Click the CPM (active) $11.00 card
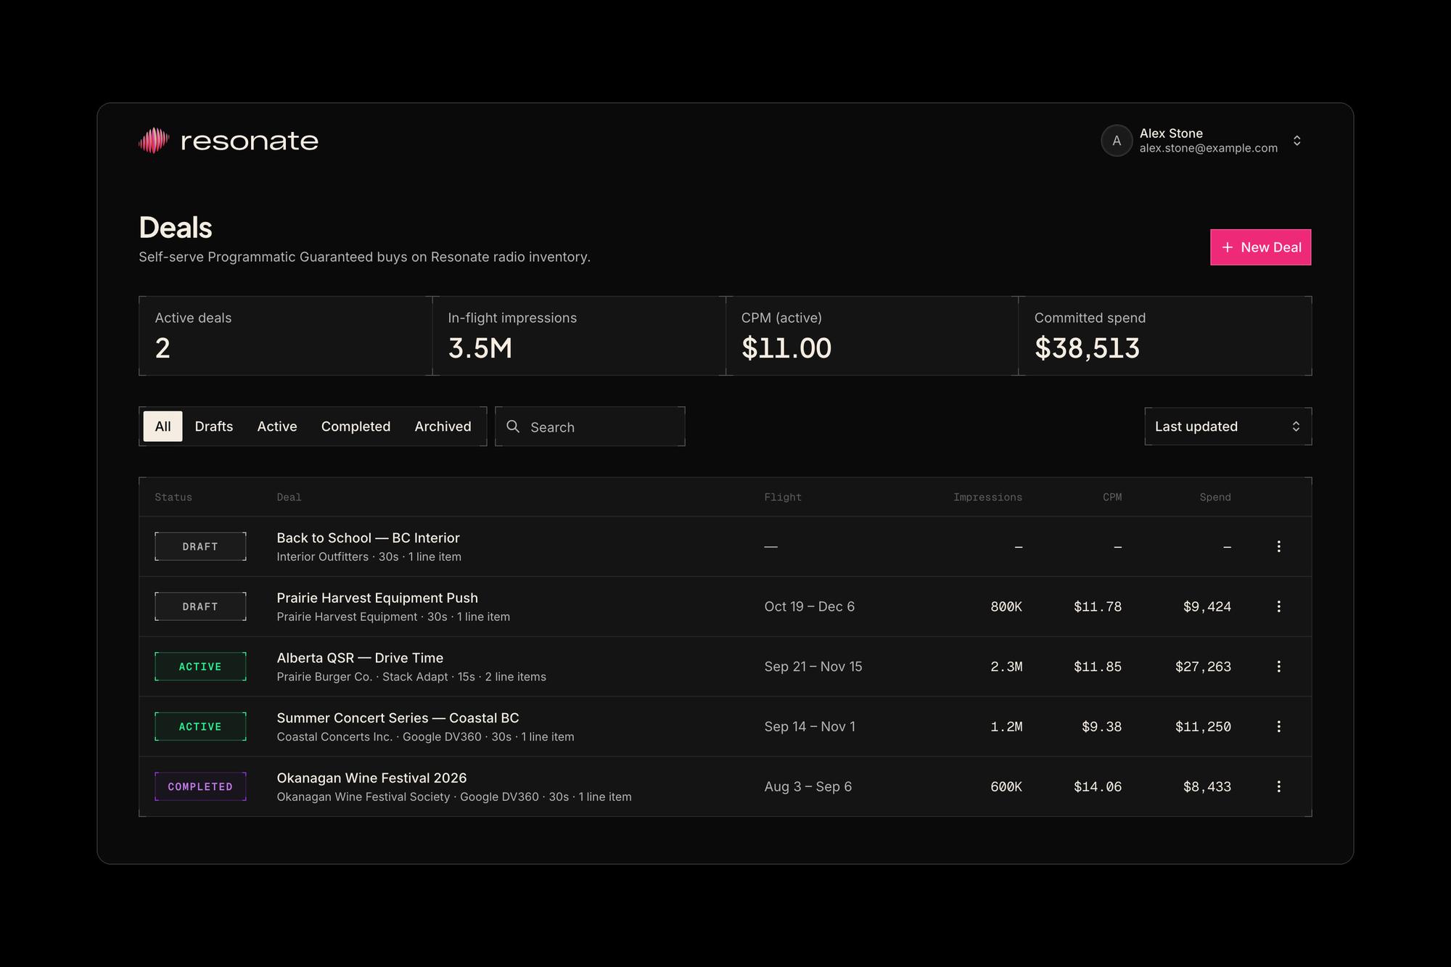Viewport: 1451px width, 967px height. [872, 336]
